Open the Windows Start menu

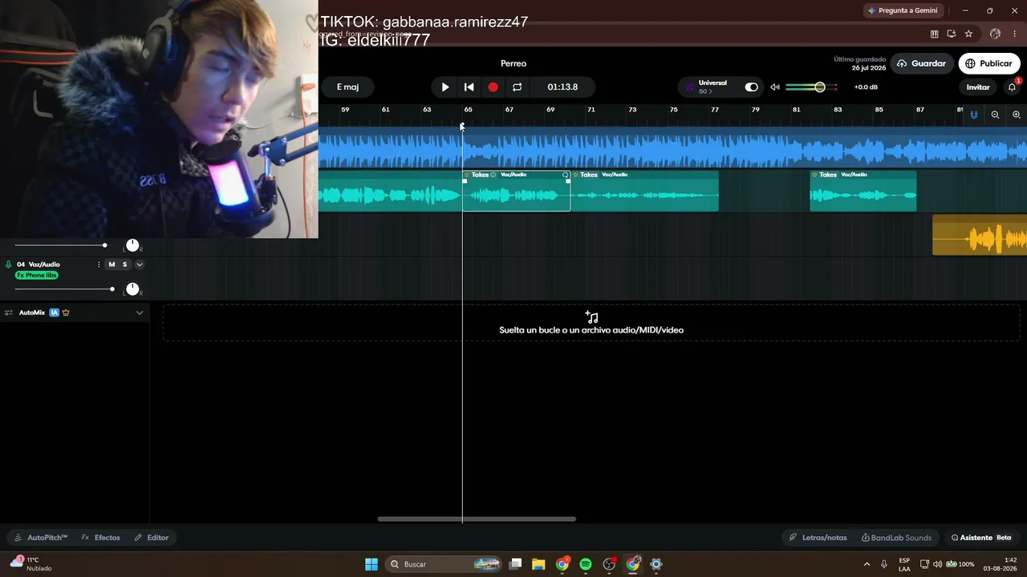click(371, 564)
